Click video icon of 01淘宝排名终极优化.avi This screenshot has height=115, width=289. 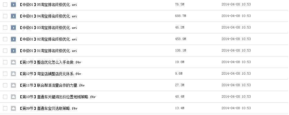click(x=13, y=51)
